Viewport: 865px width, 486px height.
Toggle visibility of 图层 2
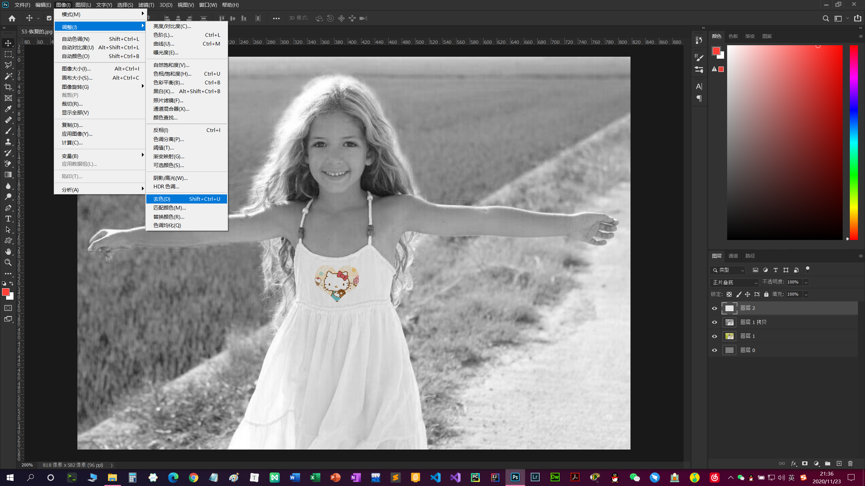click(x=714, y=308)
